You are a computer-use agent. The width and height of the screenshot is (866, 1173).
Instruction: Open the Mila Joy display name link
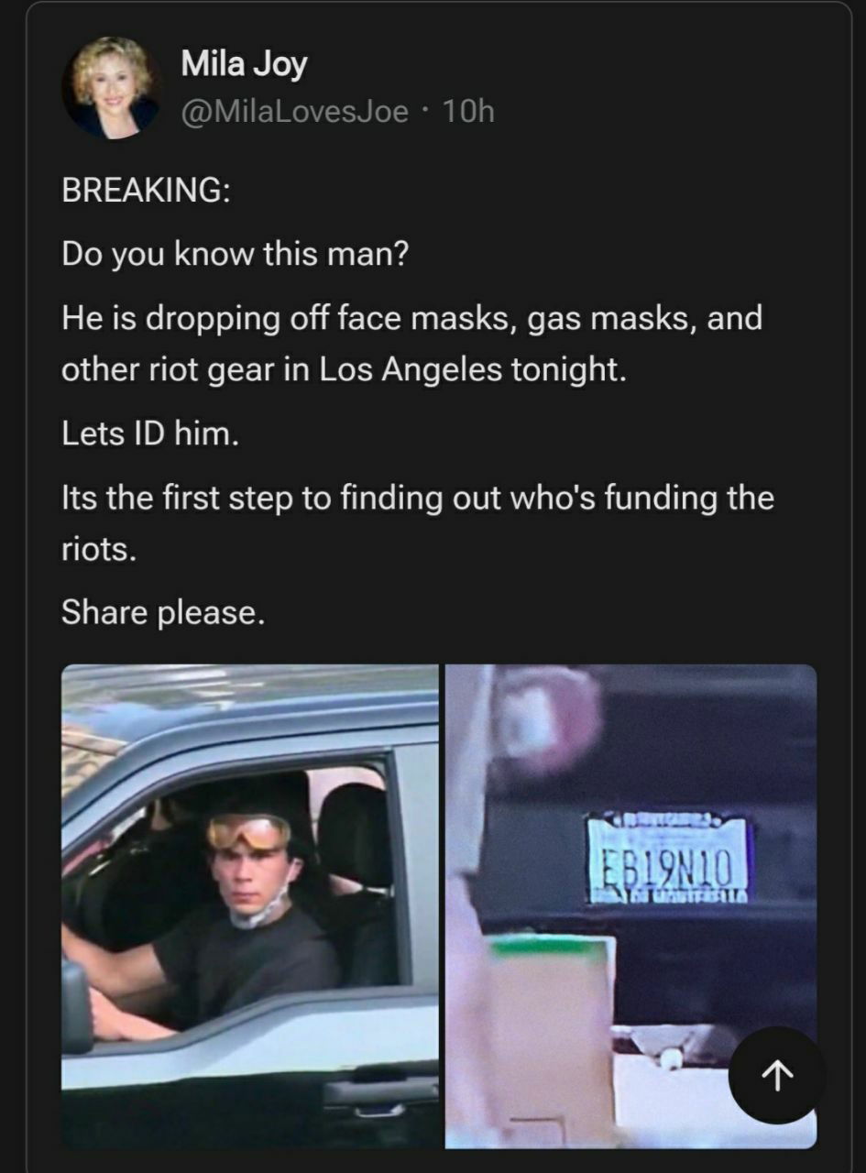pos(244,63)
